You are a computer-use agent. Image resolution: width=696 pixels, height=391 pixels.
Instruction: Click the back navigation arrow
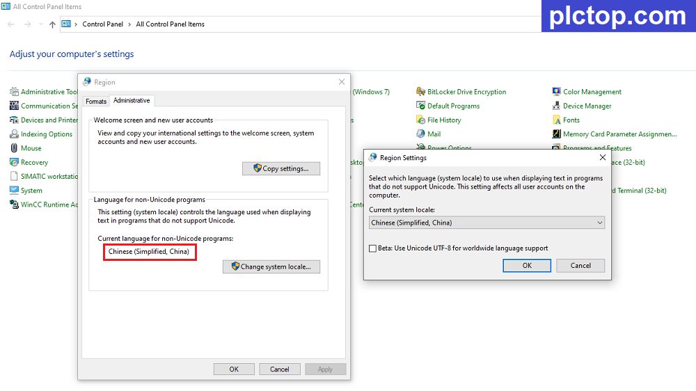pyautogui.click(x=11, y=24)
